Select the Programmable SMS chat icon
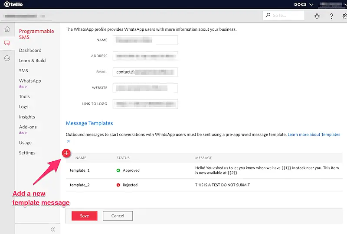This screenshot has width=347, height=234. [7, 43]
